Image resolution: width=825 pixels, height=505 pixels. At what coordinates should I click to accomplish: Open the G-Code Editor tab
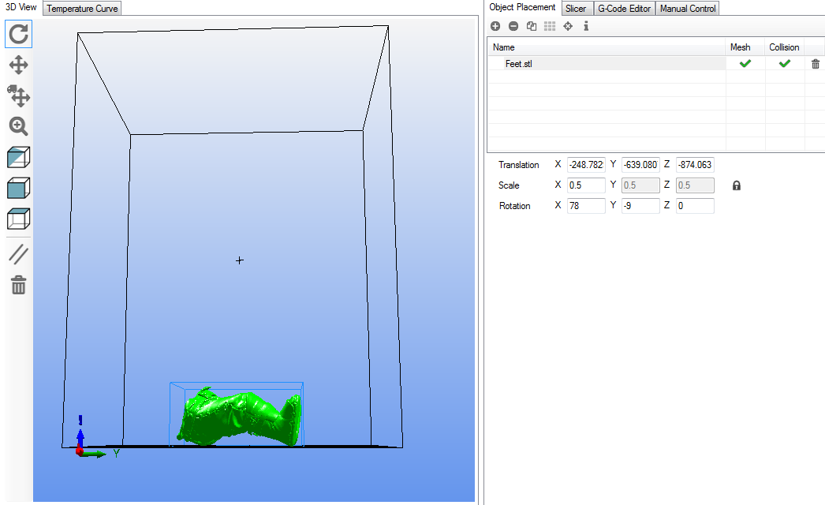[x=624, y=8]
